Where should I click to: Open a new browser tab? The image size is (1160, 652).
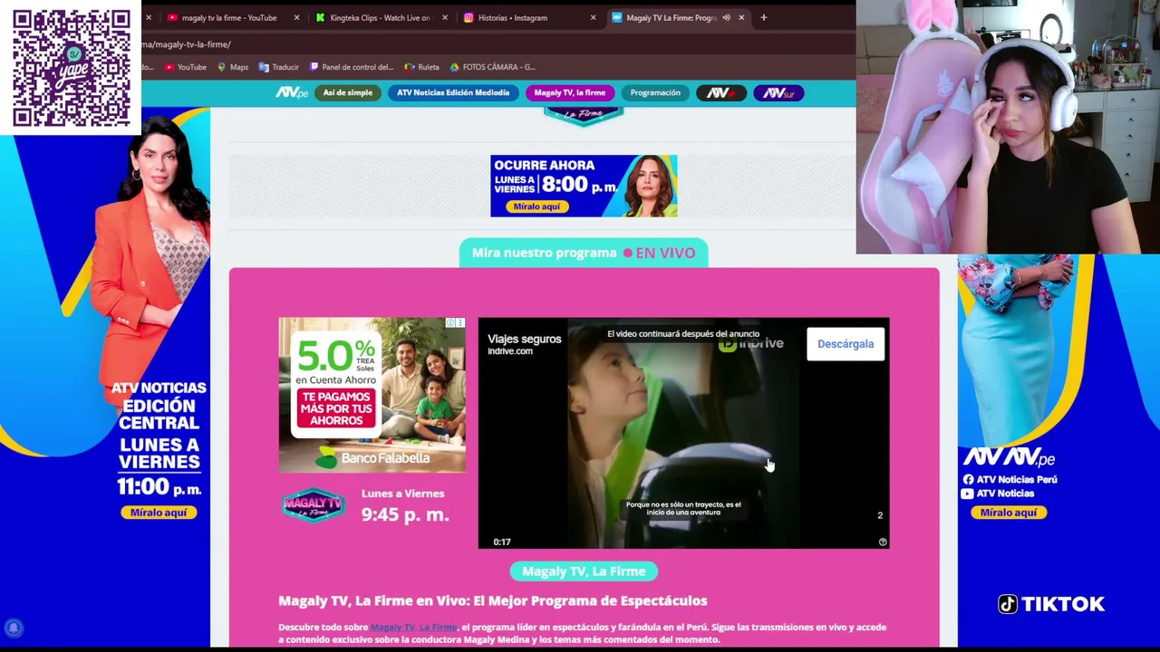pos(764,17)
